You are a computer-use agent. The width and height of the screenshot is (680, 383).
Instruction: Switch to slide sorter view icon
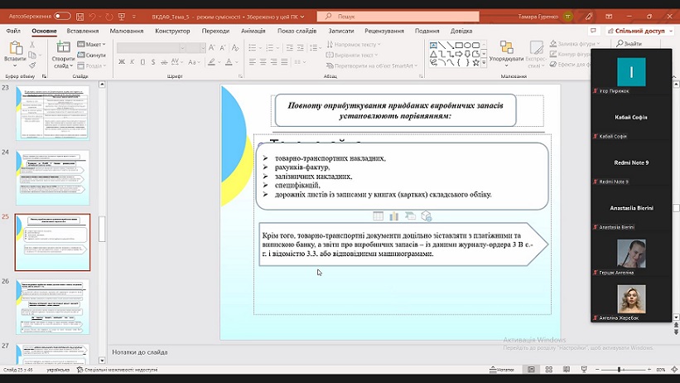pyautogui.click(x=548, y=370)
